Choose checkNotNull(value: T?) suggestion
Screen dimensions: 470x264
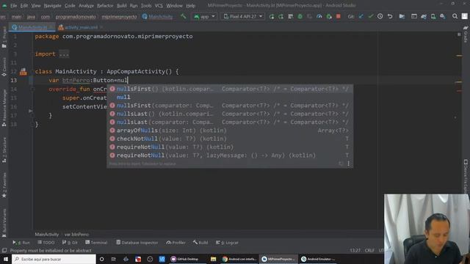[230, 139]
